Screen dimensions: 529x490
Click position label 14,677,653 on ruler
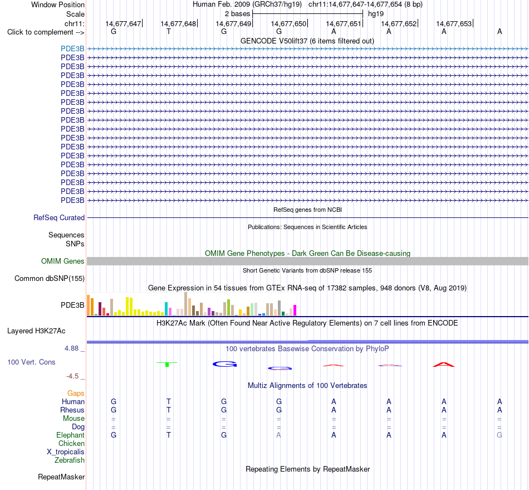[x=454, y=23]
